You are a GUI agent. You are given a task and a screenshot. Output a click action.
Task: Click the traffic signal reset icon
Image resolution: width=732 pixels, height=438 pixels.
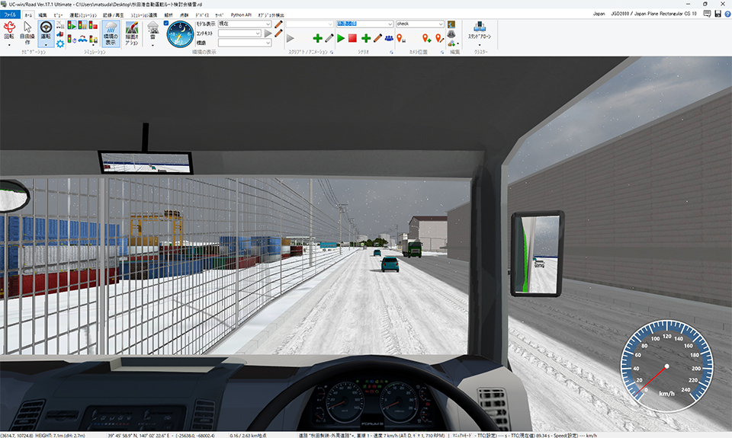coord(72,39)
